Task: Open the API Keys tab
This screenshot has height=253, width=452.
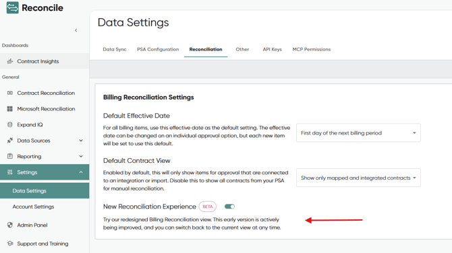Action: [x=272, y=49]
